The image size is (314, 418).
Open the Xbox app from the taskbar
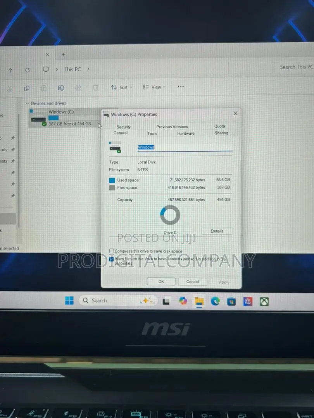(264, 302)
